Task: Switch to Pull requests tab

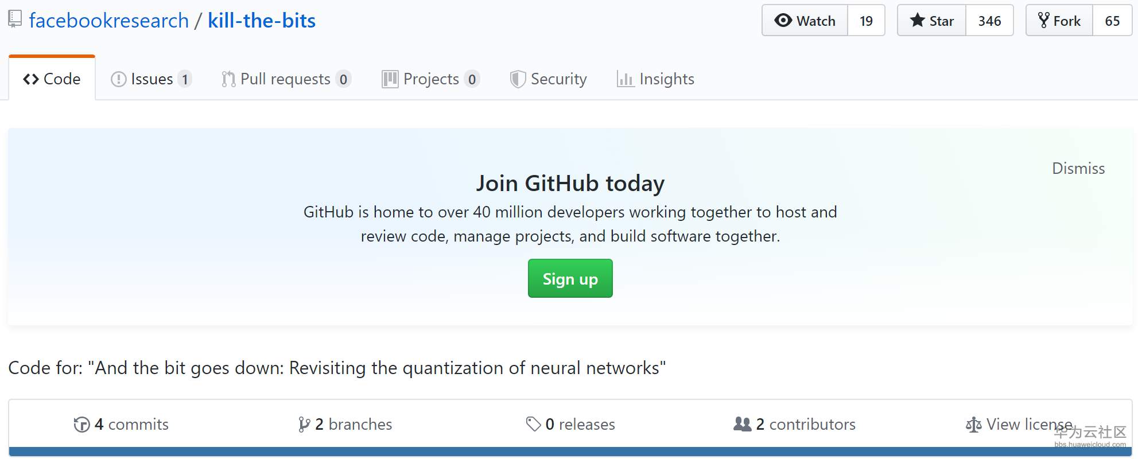Action: [285, 79]
